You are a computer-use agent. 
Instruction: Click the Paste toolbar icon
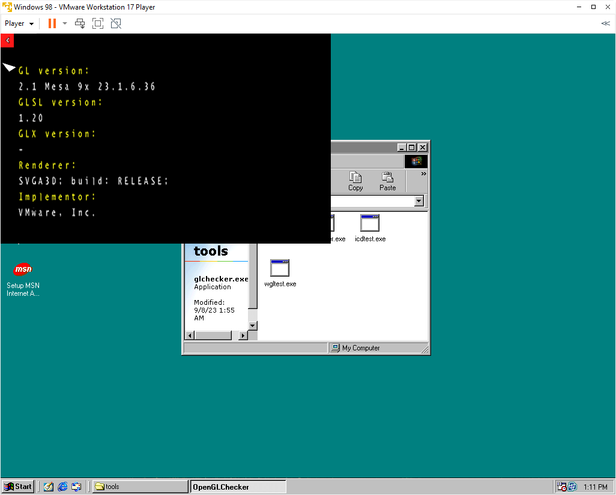tap(387, 180)
